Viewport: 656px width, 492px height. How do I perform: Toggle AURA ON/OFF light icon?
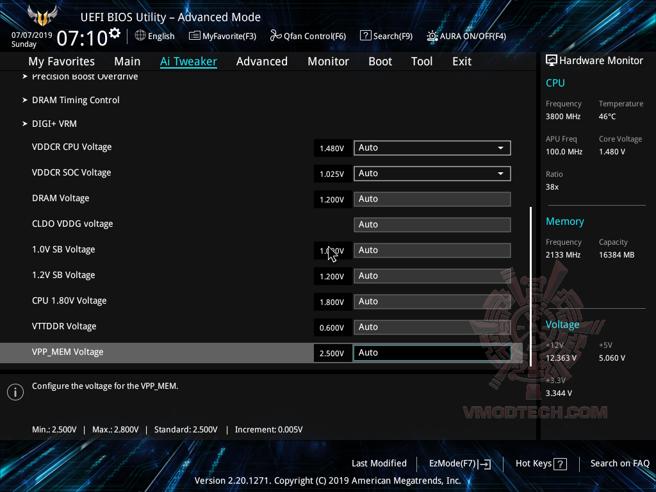pyautogui.click(x=432, y=36)
